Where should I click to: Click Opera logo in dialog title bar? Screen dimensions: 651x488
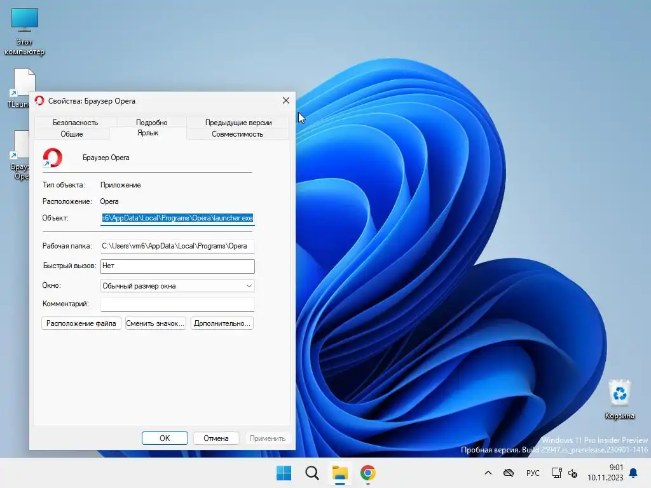coord(39,101)
